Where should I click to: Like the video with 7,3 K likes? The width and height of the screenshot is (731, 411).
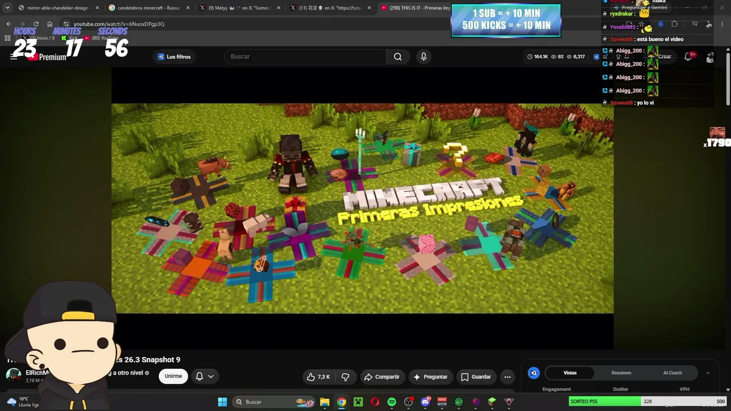(x=319, y=377)
